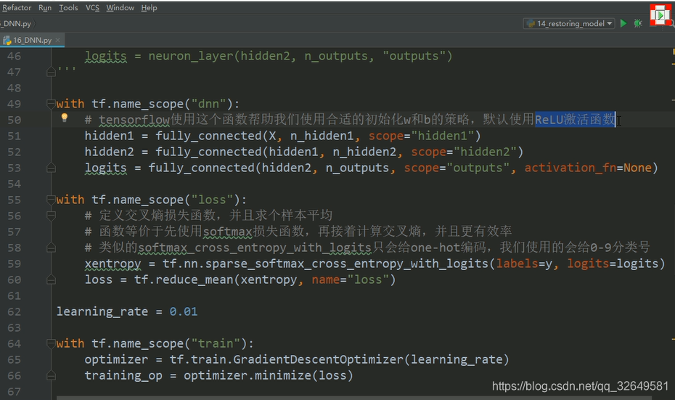Click activation_fn on line 53
Viewport: 675px width, 400px height.
pyautogui.click(x=570, y=168)
